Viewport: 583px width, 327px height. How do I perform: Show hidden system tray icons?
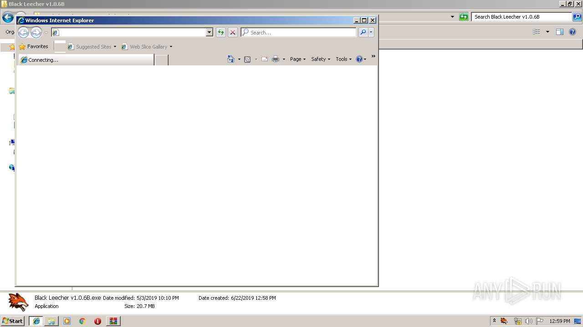click(494, 321)
